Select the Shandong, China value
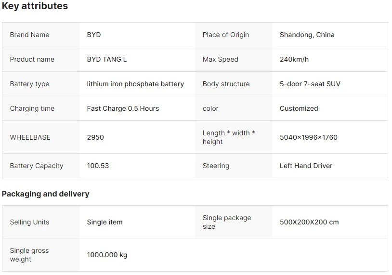This screenshot has height=275, width=392. (307, 35)
